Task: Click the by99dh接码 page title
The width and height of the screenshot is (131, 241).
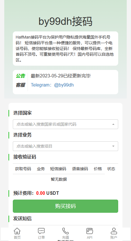Action: pos(65,21)
